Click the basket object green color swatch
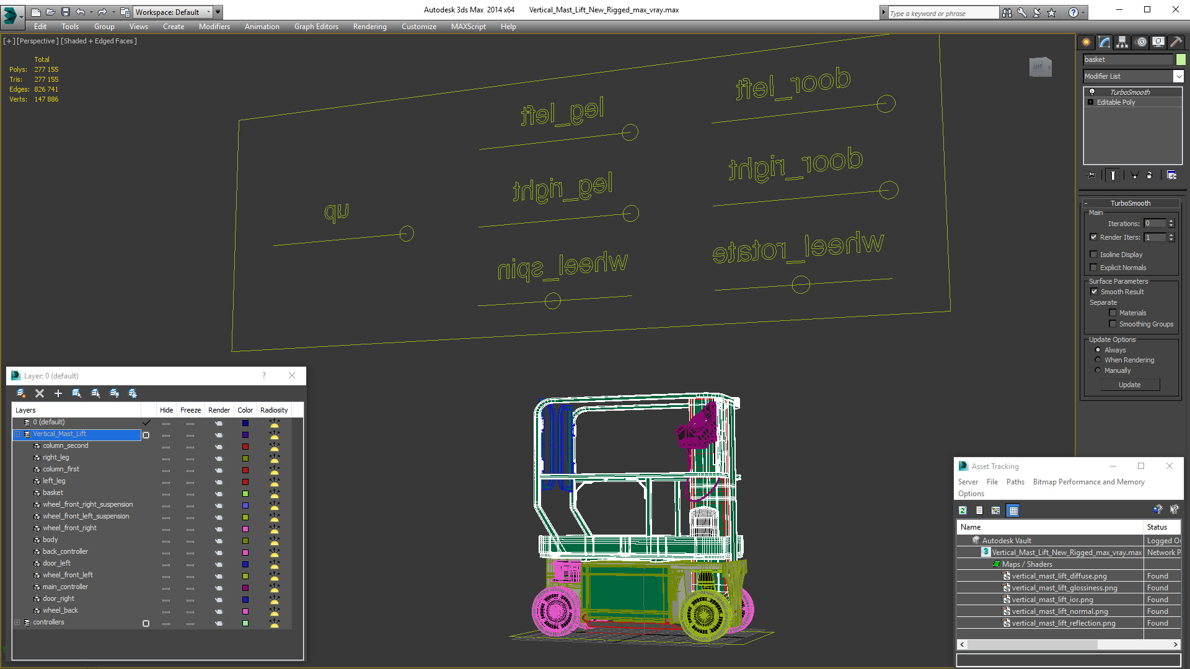Image resolution: width=1190 pixels, height=669 pixels. 1181,59
